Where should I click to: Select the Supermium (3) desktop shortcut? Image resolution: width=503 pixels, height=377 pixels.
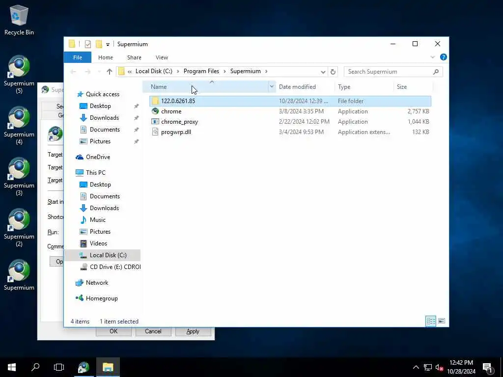[19, 176]
